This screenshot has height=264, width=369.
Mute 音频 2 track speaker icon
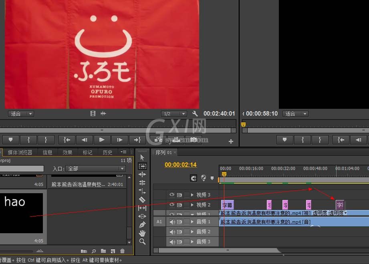(172, 232)
